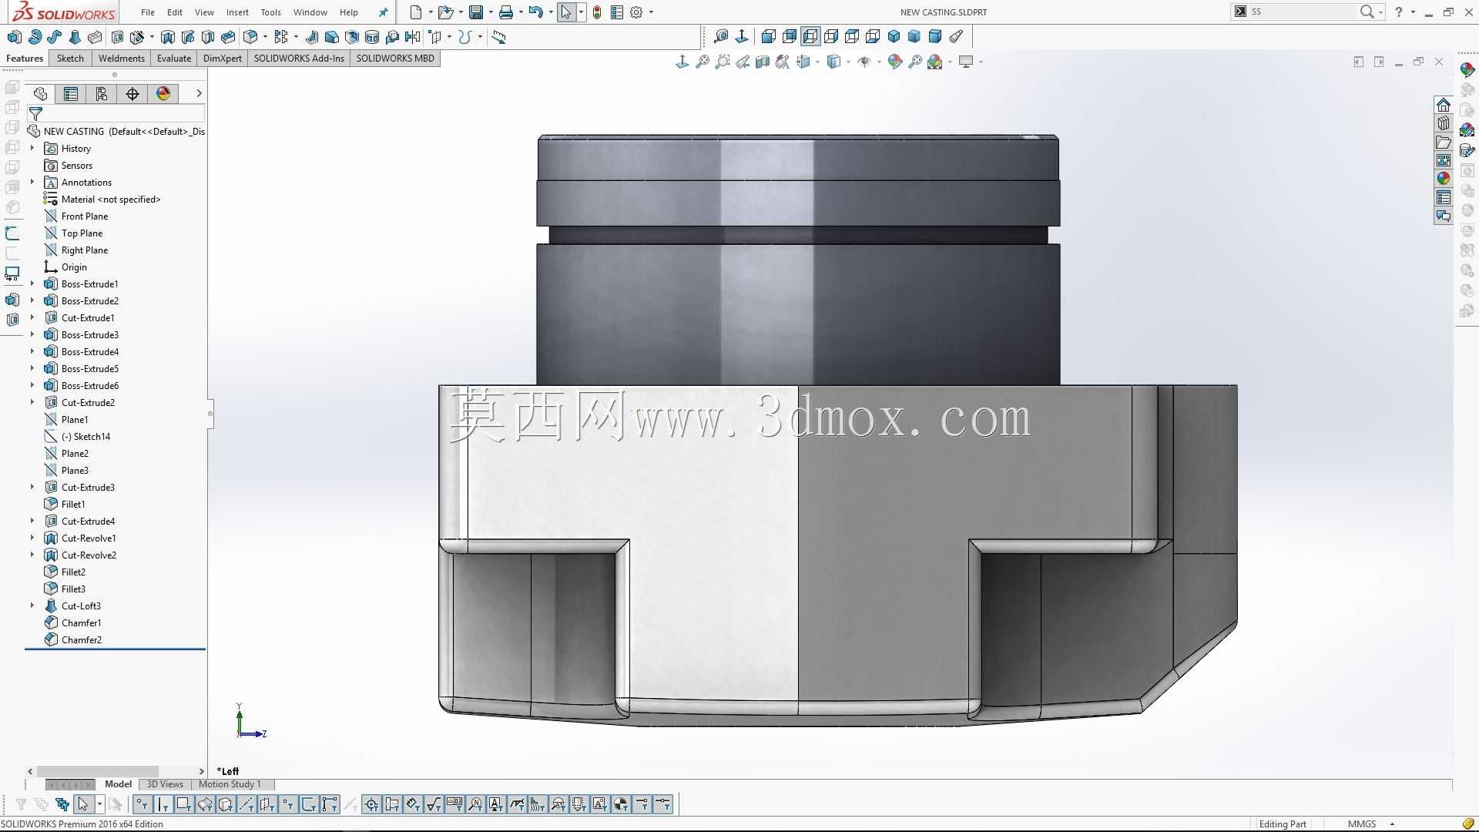Open the PropertyManager tab icon
Screen dimensions: 1479x832
point(71,94)
